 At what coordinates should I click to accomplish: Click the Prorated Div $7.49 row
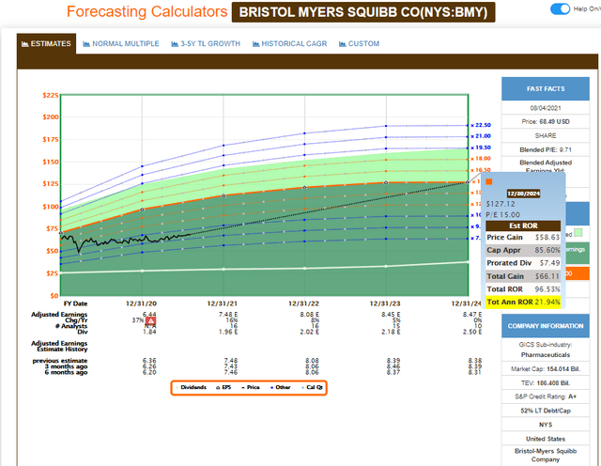tap(523, 263)
